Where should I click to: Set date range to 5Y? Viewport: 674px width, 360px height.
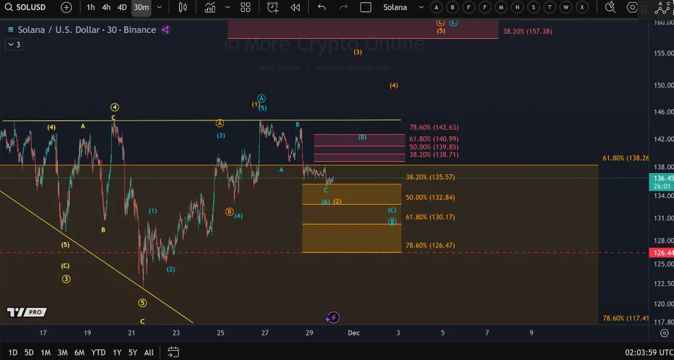(x=133, y=352)
